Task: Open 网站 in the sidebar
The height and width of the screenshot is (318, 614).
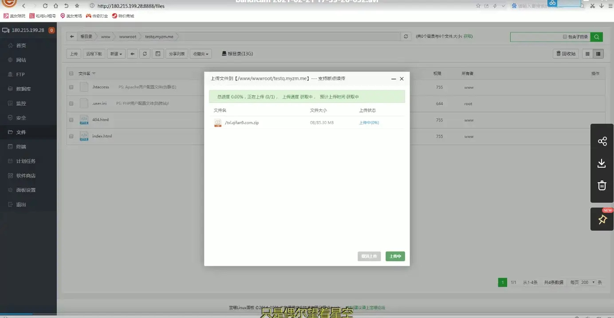Action: click(x=21, y=60)
